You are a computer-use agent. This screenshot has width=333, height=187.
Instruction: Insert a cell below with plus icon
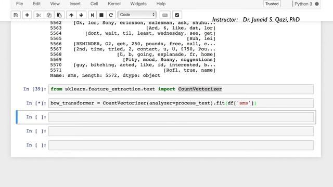point(27,15)
